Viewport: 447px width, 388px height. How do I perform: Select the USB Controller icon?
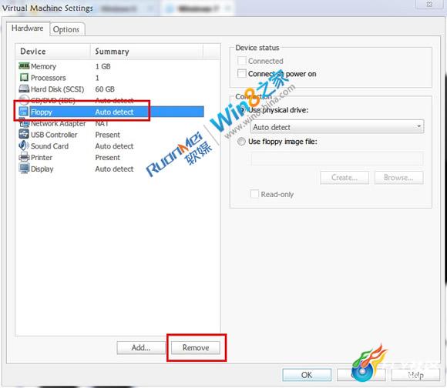click(x=24, y=134)
